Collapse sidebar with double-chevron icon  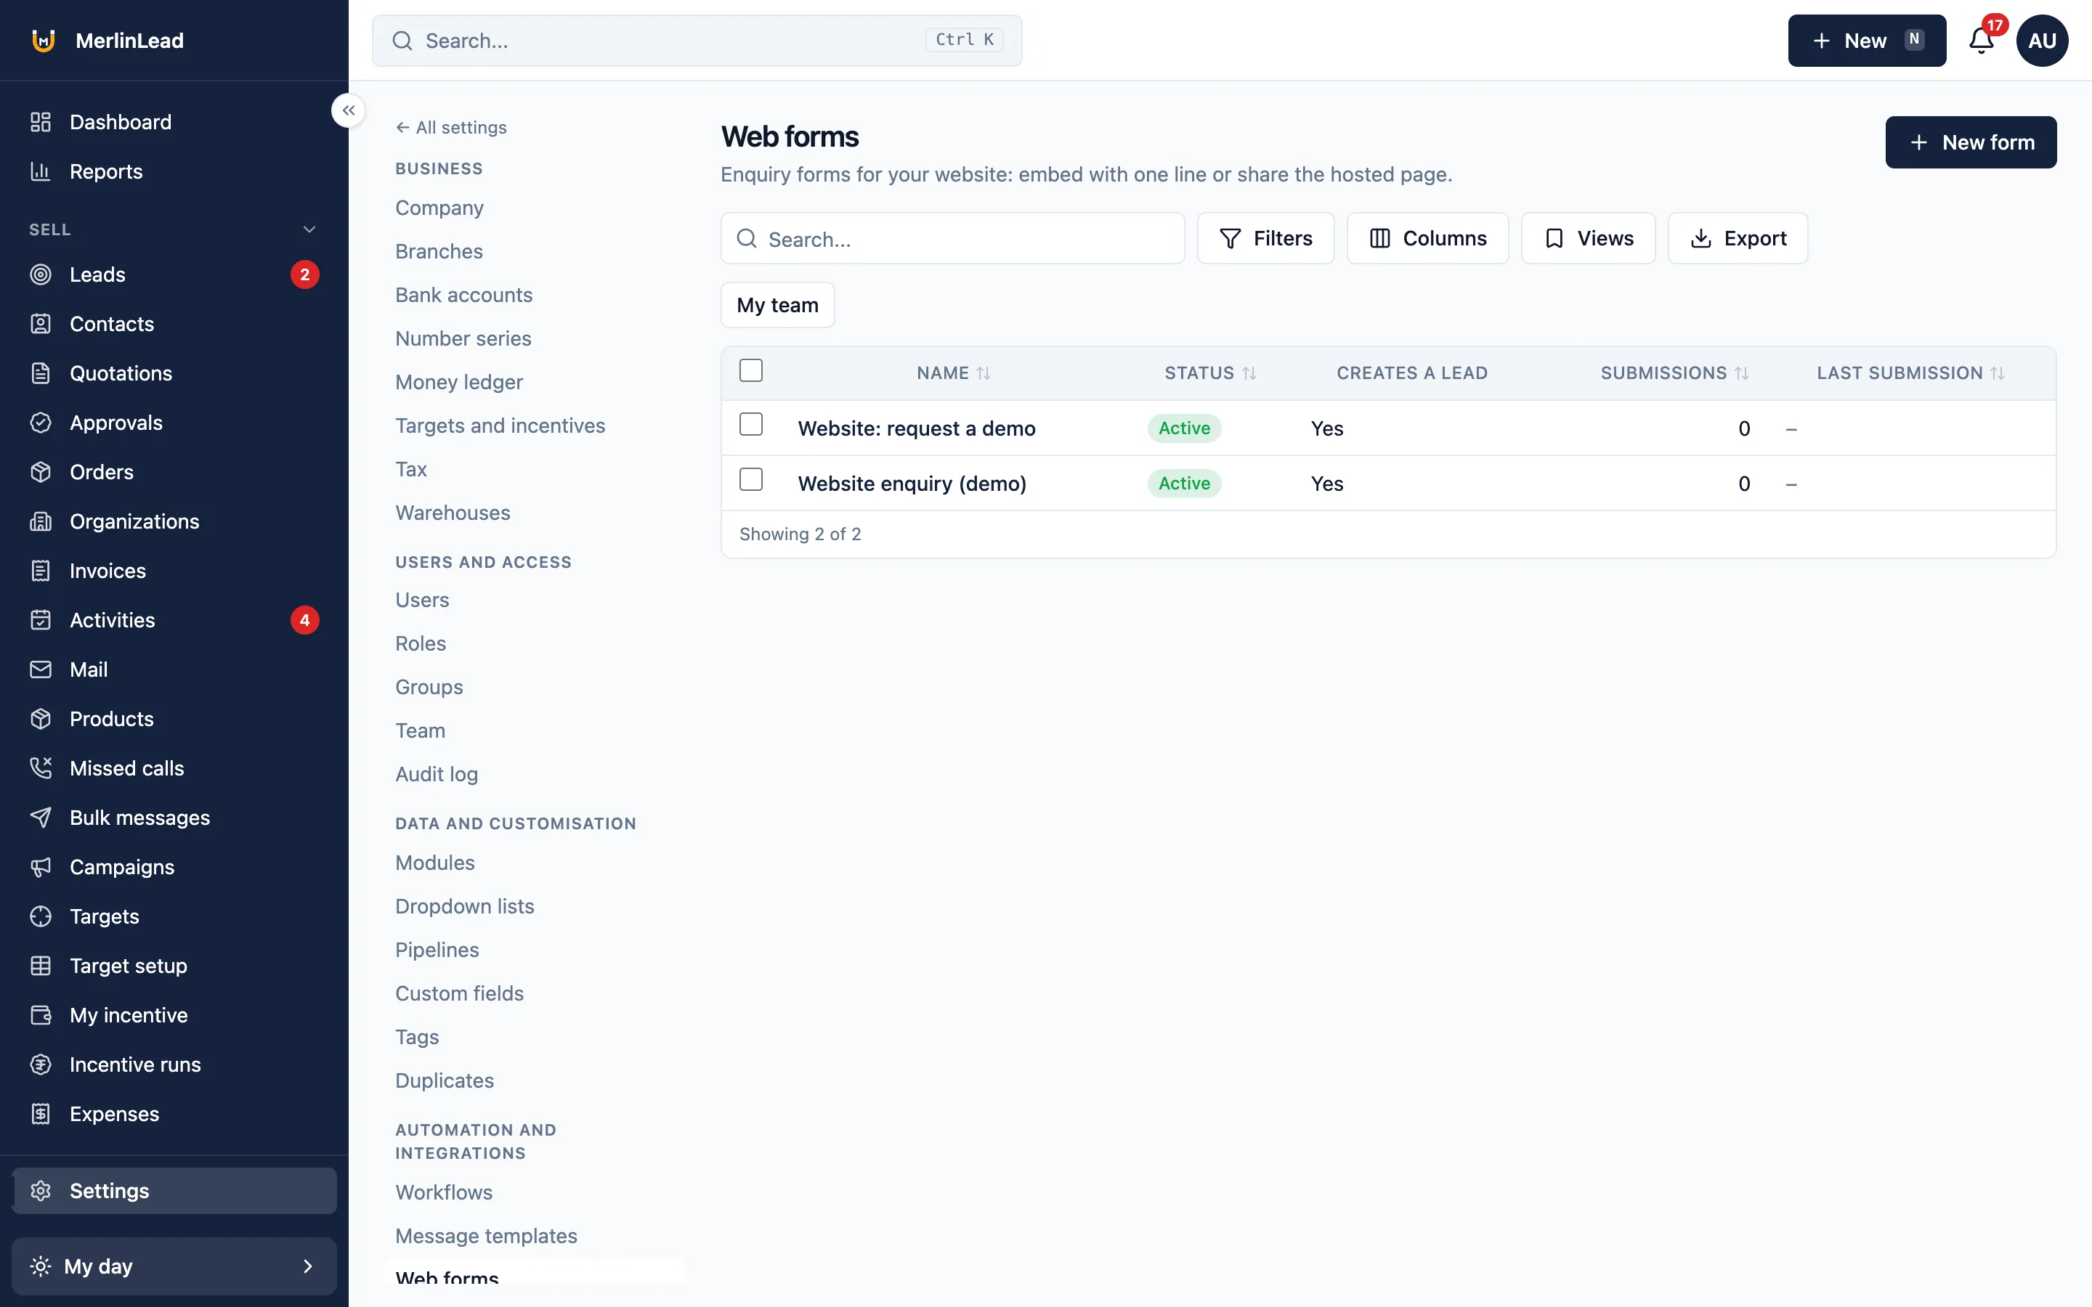[x=349, y=110]
